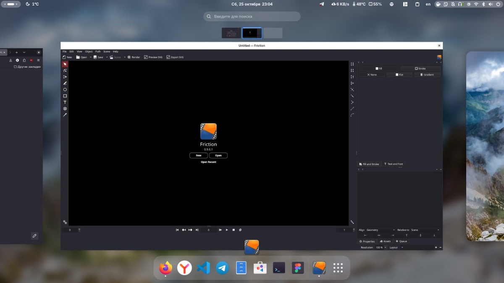504x283 pixels.
Task: Play the animation preview
Action: tap(227, 230)
